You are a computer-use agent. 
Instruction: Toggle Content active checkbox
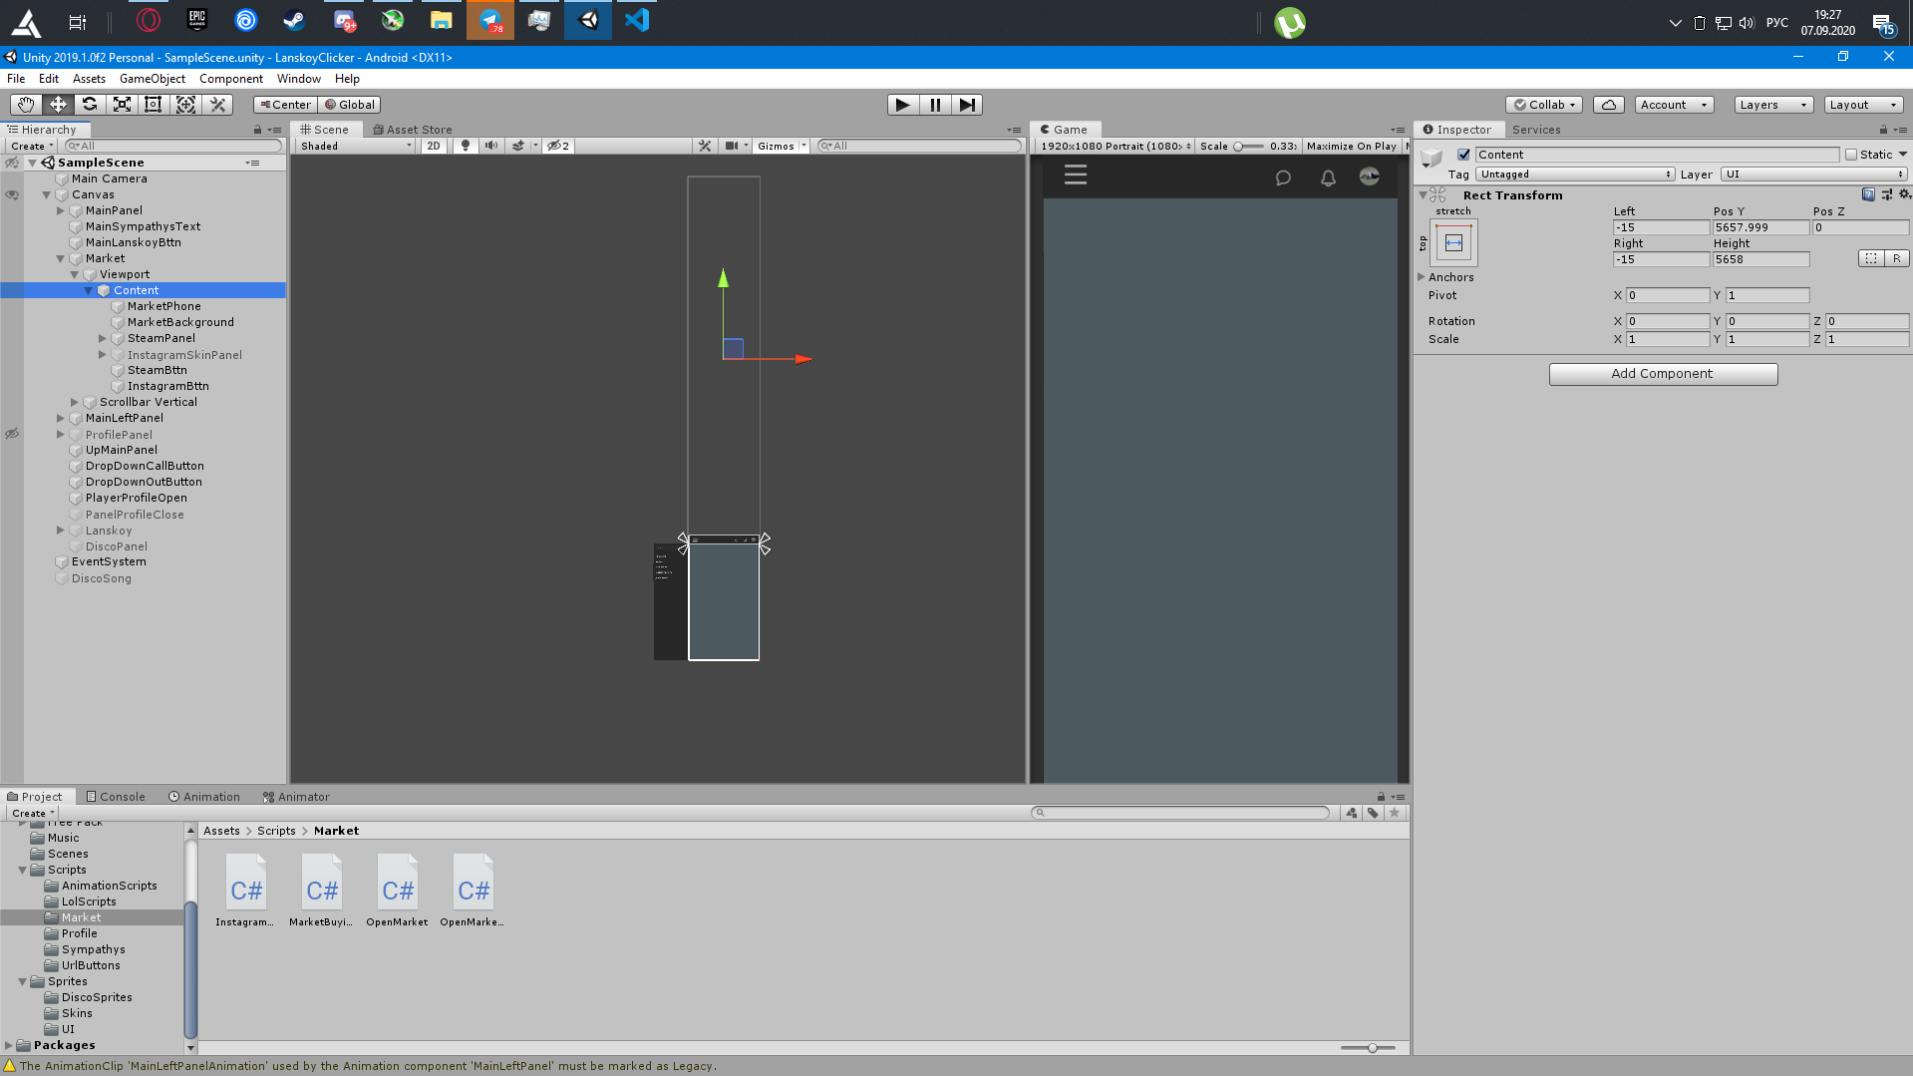tap(1463, 155)
